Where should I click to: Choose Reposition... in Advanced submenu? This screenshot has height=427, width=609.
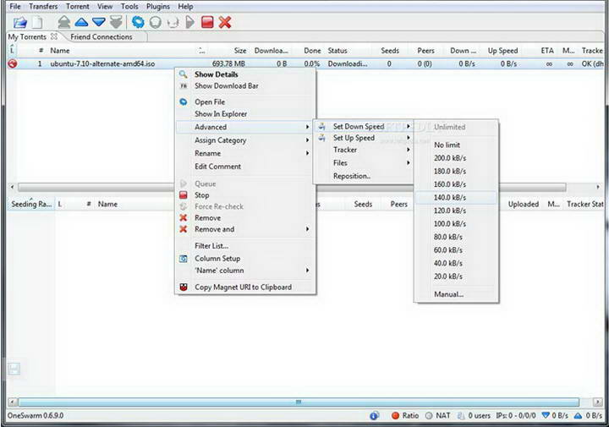(363, 176)
